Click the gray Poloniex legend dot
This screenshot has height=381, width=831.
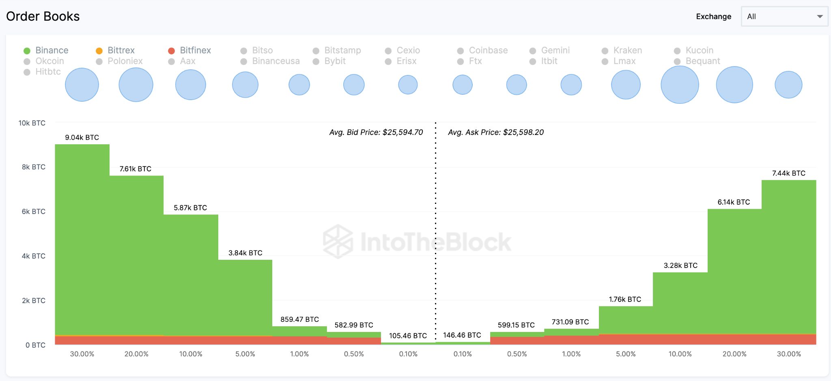click(x=99, y=62)
